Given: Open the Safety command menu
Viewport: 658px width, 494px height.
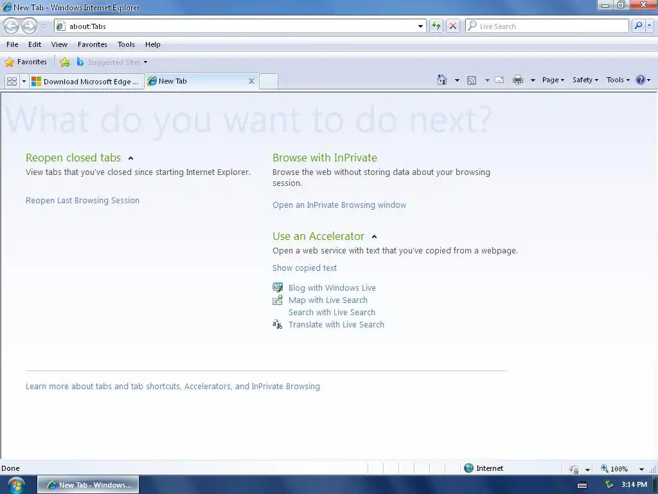Looking at the screenshot, I should [x=585, y=80].
